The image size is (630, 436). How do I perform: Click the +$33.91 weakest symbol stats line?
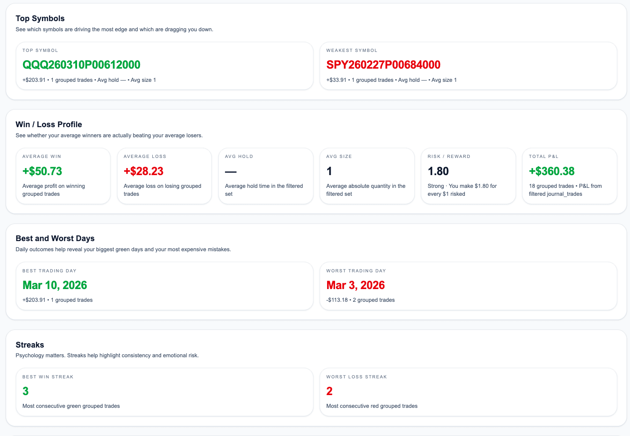coord(391,80)
